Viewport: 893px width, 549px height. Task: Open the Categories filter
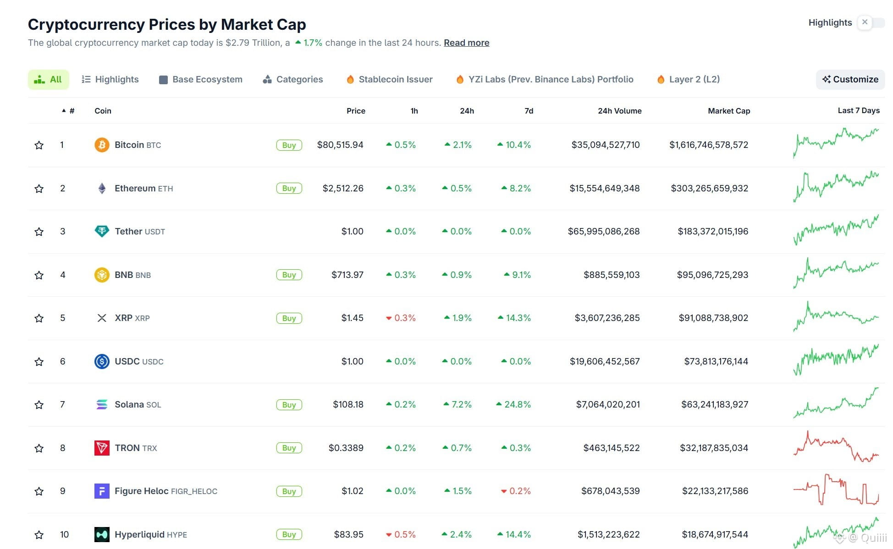[292, 79]
